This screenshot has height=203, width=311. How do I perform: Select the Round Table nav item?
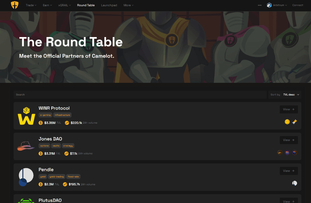pyautogui.click(x=86, y=5)
